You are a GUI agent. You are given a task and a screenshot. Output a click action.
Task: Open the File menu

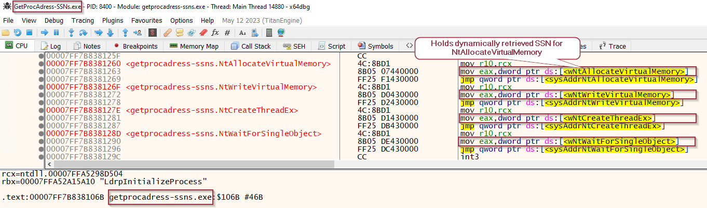point(8,20)
